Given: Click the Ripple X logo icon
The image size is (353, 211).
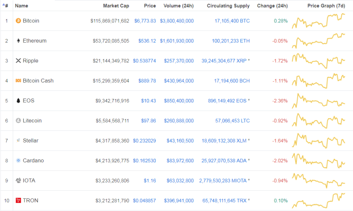Looking at the screenshot, I should [x=18, y=60].
